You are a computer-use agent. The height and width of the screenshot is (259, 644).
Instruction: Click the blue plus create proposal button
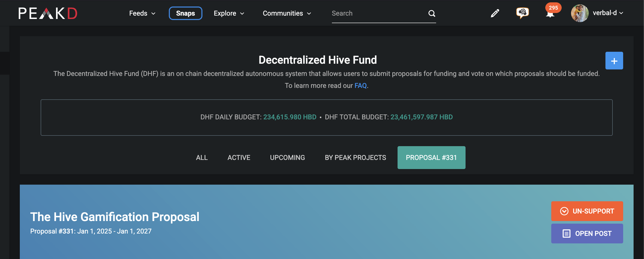click(614, 61)
